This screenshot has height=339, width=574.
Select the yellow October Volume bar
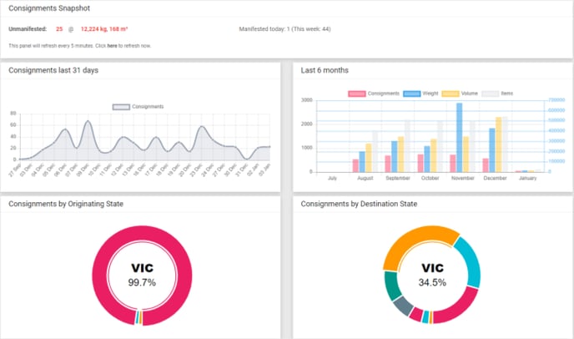pos(434,155)
